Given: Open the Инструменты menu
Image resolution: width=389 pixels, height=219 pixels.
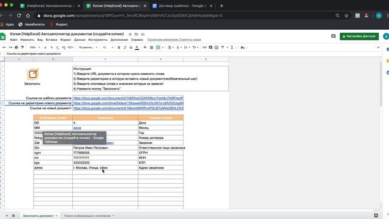Looking at the screenshot, I should 98,40.
